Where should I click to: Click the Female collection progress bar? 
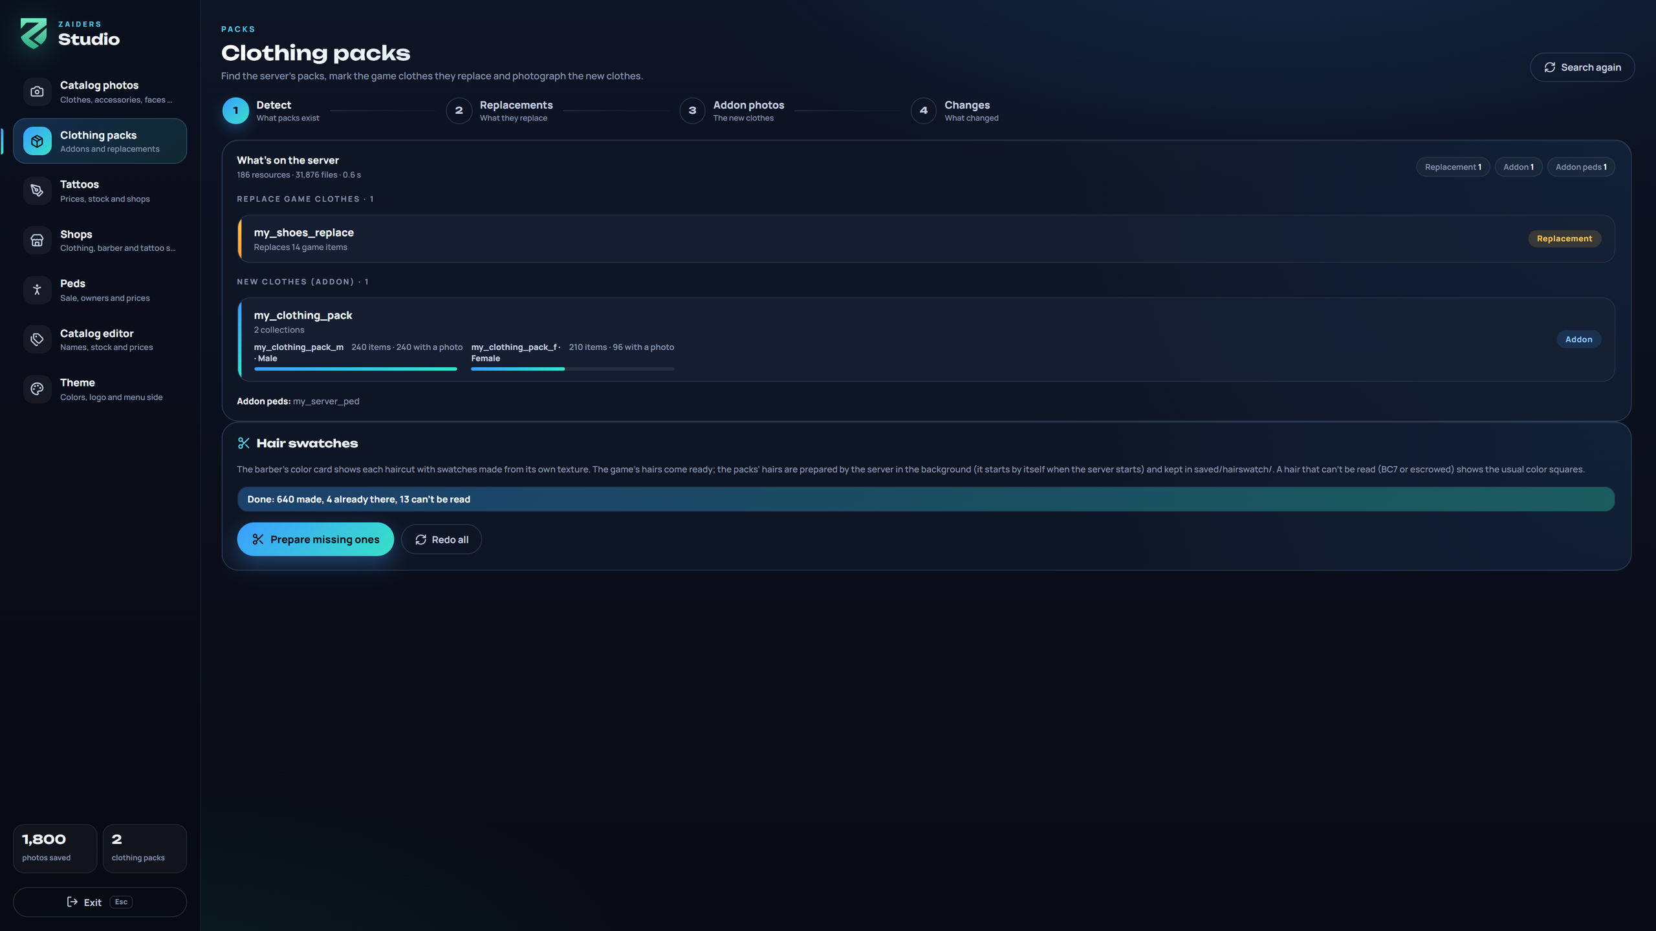[x=572, y=369]
